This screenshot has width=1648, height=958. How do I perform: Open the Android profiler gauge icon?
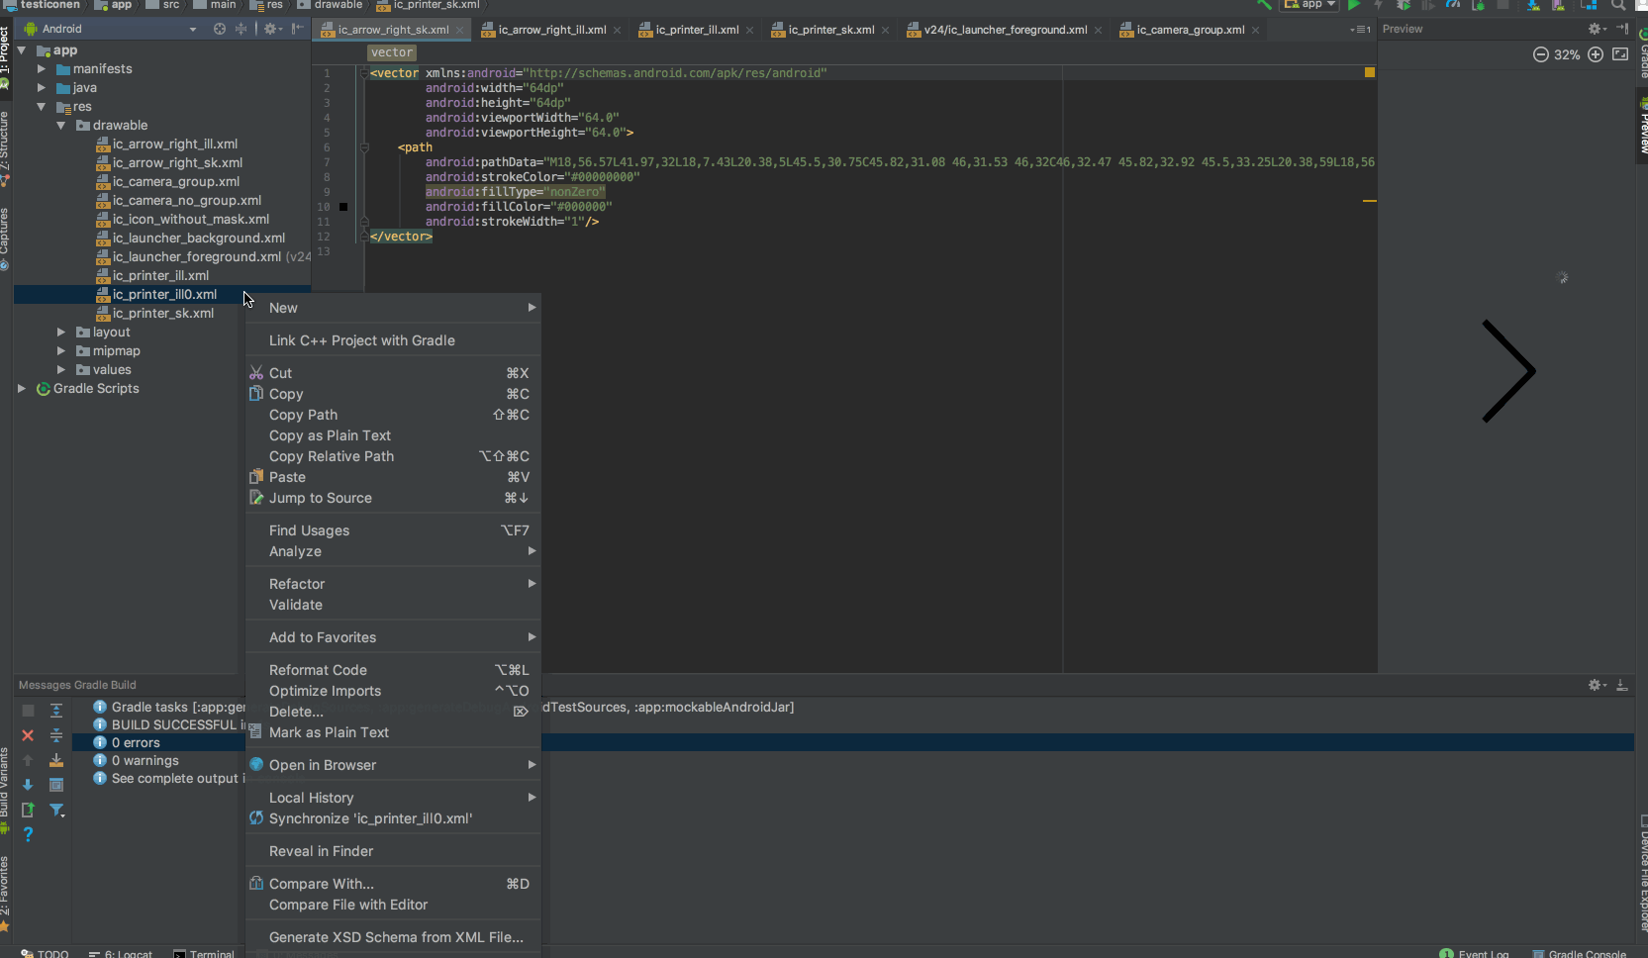pyautogui.click(x=1453, y=5)
